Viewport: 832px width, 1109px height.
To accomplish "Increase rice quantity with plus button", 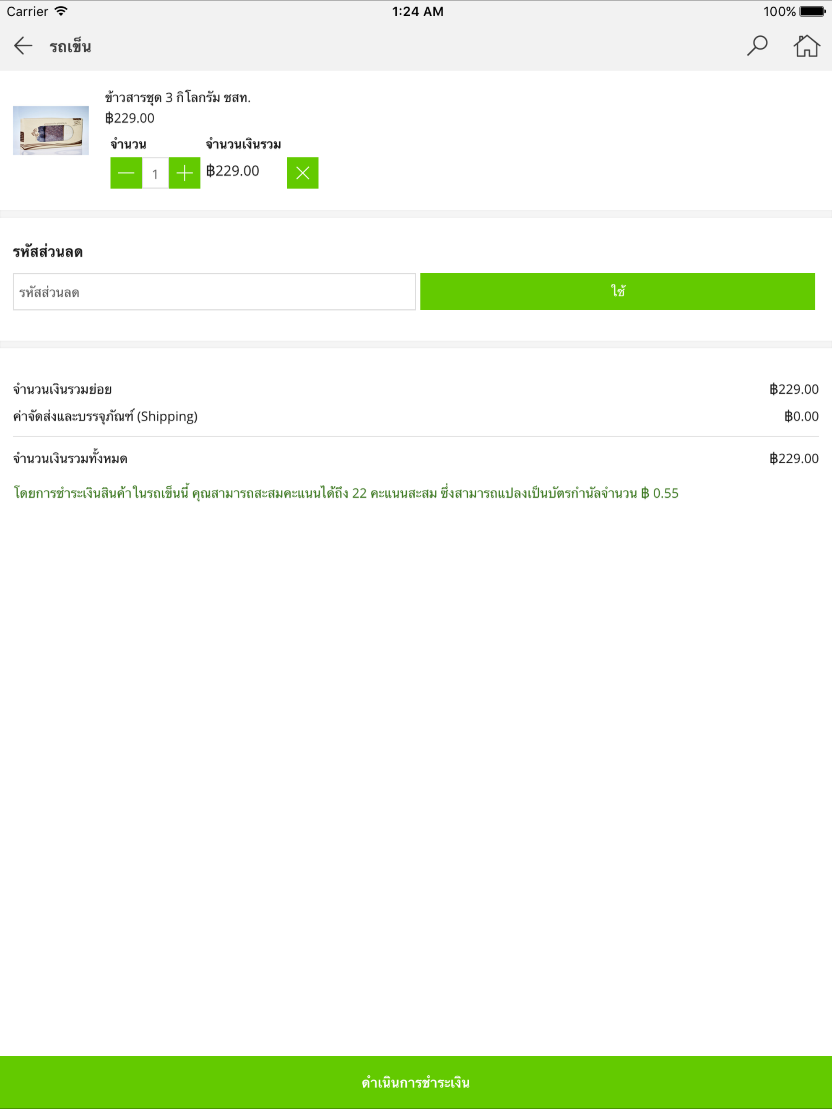I will pyautogui.click(x=185, y=173).
